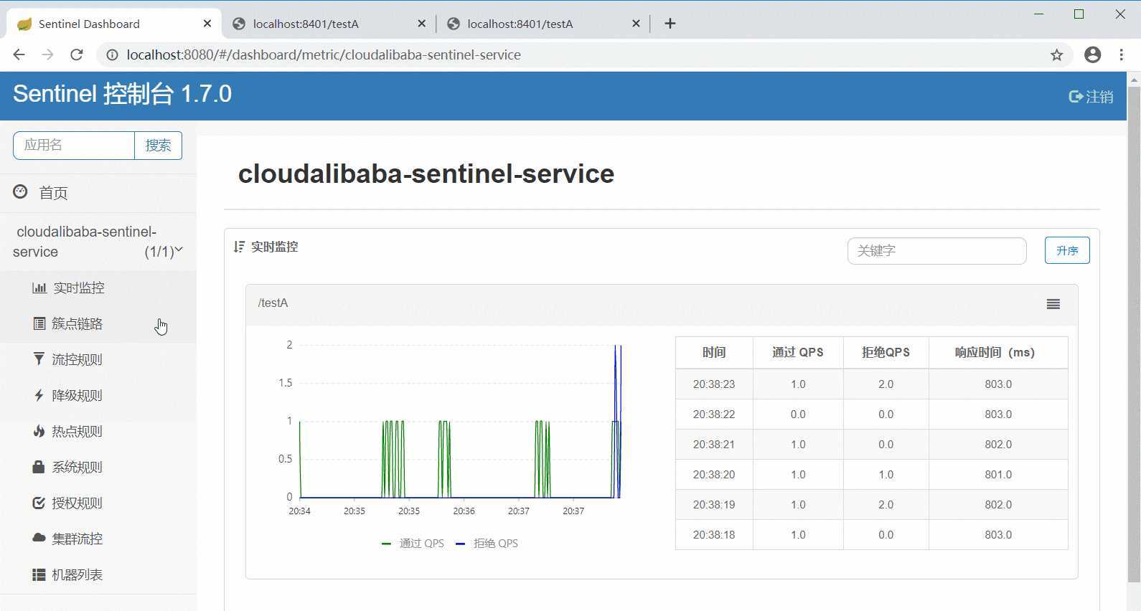This screenshot has height=611, width=1141.
Task: Click the 响应时间 (ms) column header
Action: click(998, 352)
